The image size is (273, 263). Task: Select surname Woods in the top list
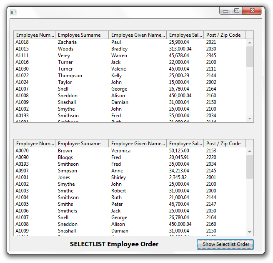click(x=65, y=49)
